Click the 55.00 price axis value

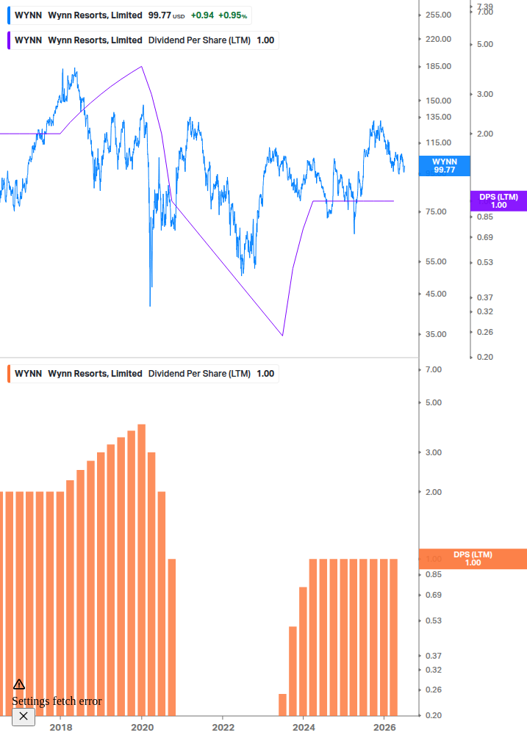[x=436, y=261]
